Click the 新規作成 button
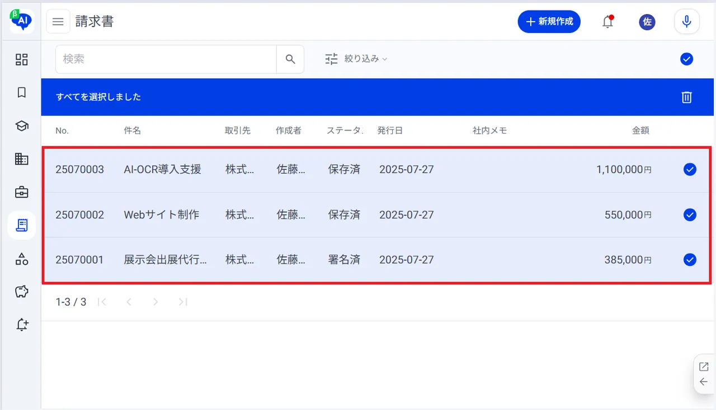This screenshot has width=716, height=410. [549, 22]
